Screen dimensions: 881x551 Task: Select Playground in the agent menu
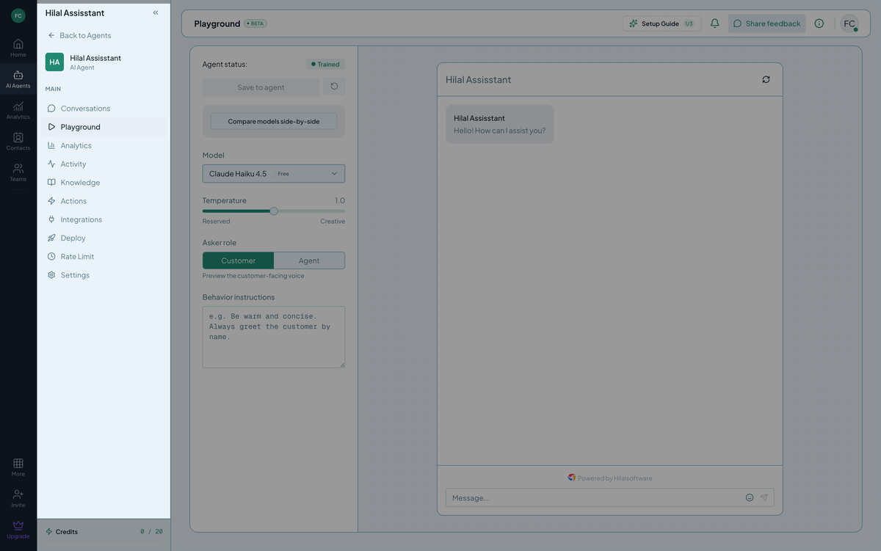coord(104,127)
